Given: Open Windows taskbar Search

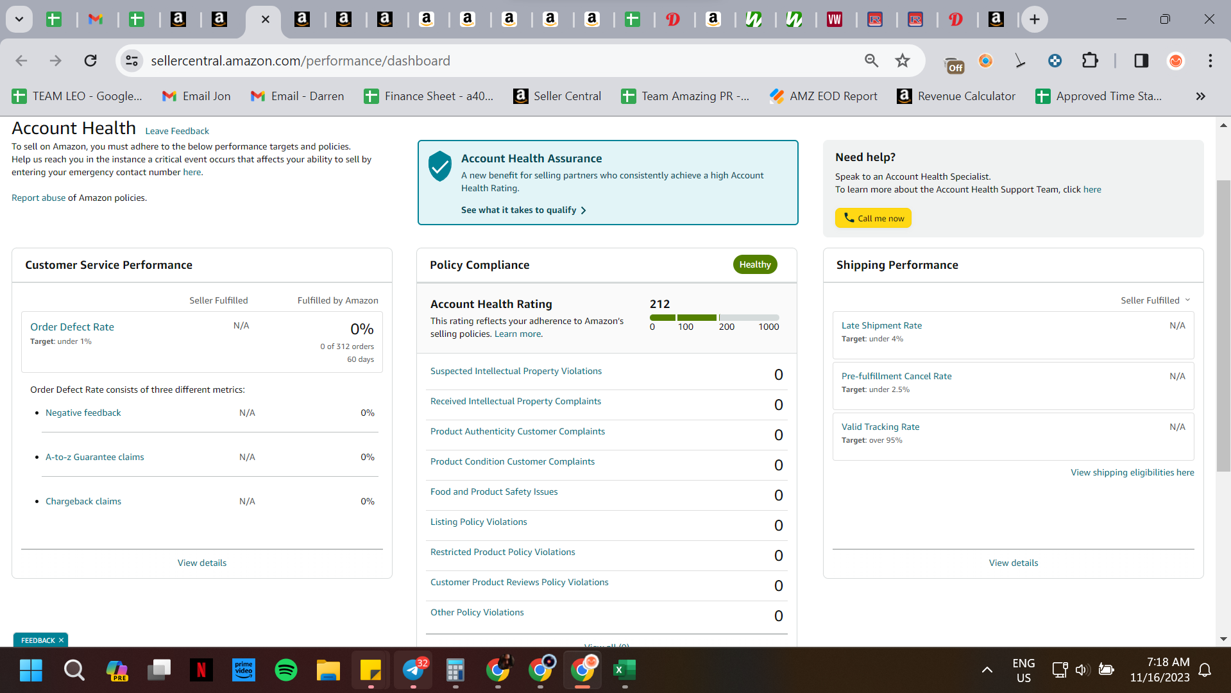Looking at the screenshot, I should [x=74, y=671].
